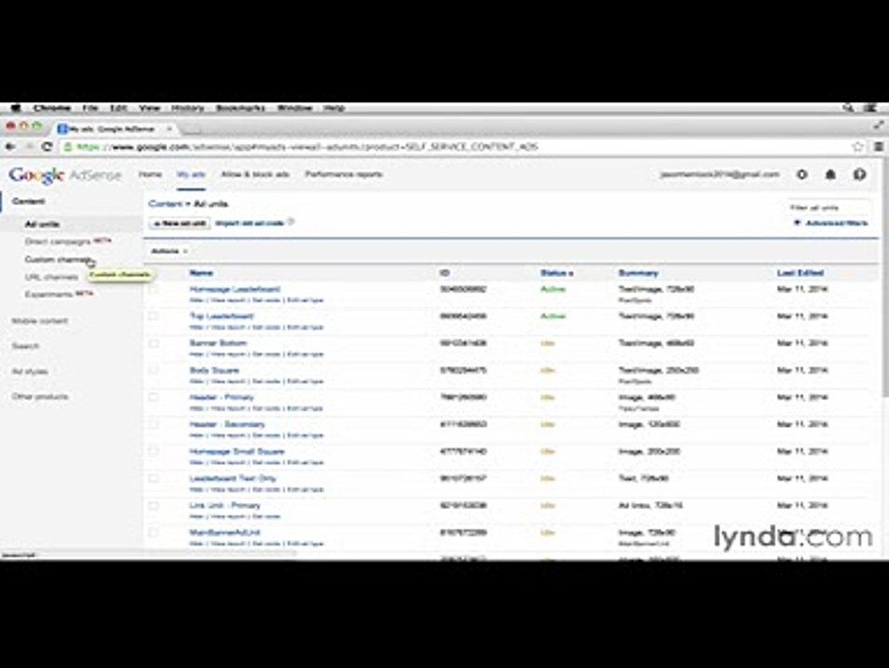Open the notifications bell icon
Screen dimensions: 889x668
click(x=830, y=174)
